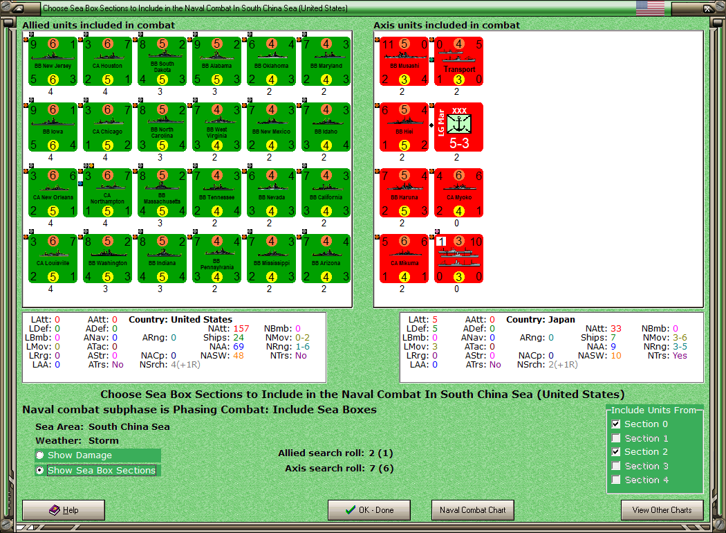This screenshot has height=533, width=726.
Task: Click the Axis search roll text
Action: pyautogui.click(x=339, y=468)
